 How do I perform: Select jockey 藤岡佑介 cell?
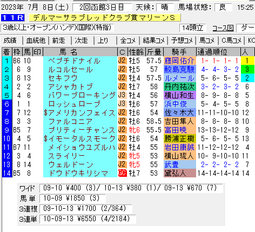180,61
